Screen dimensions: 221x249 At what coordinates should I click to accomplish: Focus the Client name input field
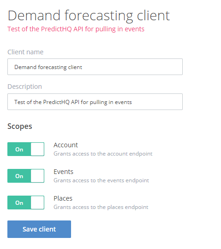(x=95, y=67)
